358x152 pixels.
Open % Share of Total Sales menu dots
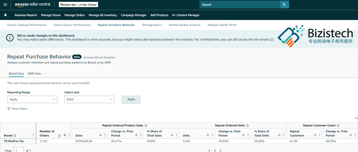[x=177, y=135]
